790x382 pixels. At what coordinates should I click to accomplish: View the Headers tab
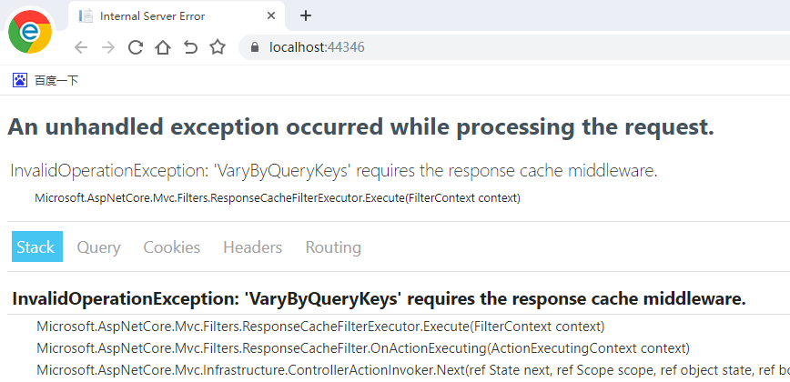(252, 247)
